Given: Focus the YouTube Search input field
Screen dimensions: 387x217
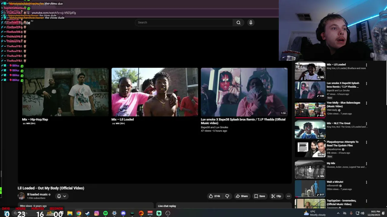Looking at the screenshot, I should pyautogui.click(x=184, y=22).
